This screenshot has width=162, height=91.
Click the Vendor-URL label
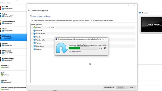[x=40, y=40]
